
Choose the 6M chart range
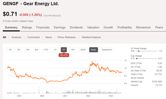(x=36, y=50)
